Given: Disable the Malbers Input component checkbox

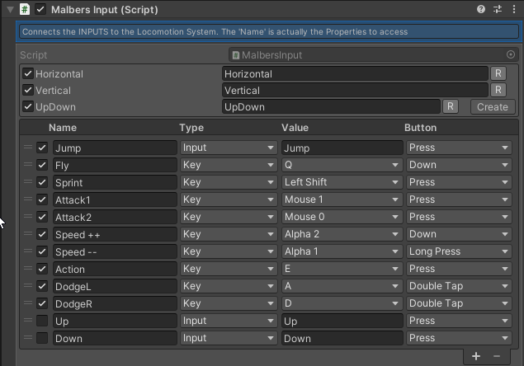Looking at the screenshot, I should (x=40, y=9).
